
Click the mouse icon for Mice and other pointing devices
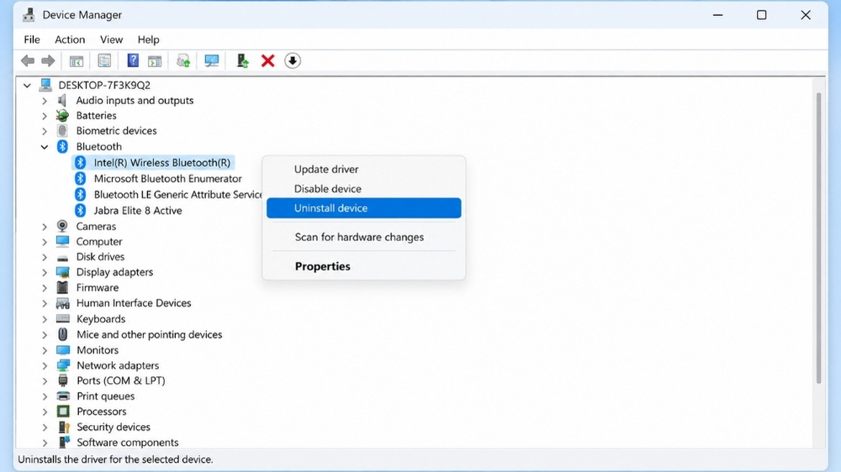[63, 334]
